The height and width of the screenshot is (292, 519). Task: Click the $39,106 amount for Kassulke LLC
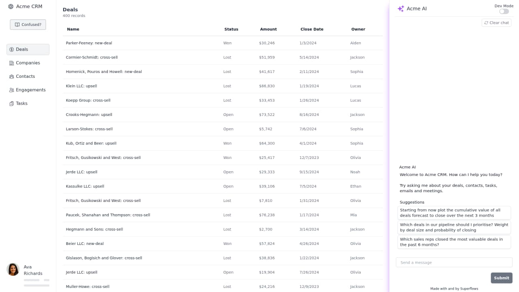click(267, 187)
